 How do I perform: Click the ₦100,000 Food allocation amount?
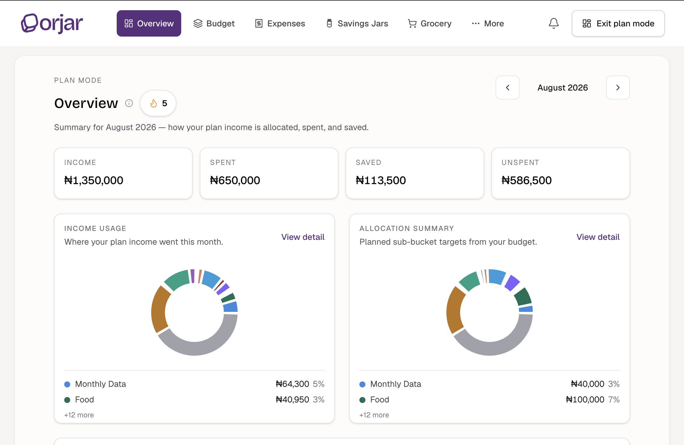click(585, 400)
